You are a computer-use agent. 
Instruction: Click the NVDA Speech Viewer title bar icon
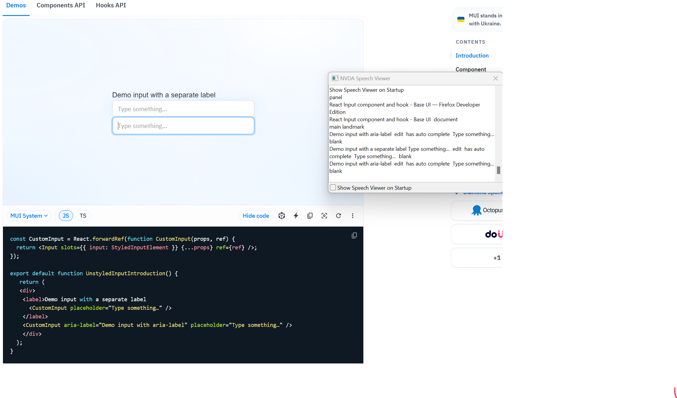335,78
